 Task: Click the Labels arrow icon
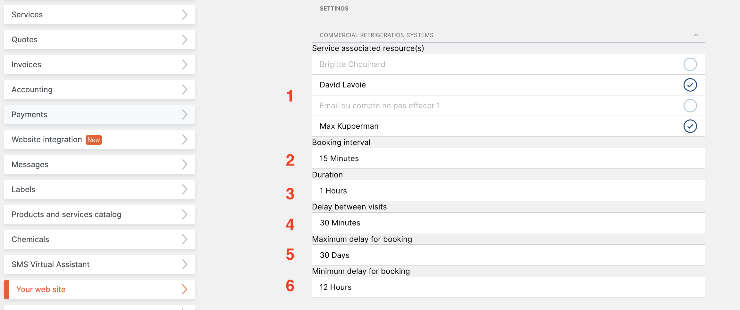pos(185,189)
